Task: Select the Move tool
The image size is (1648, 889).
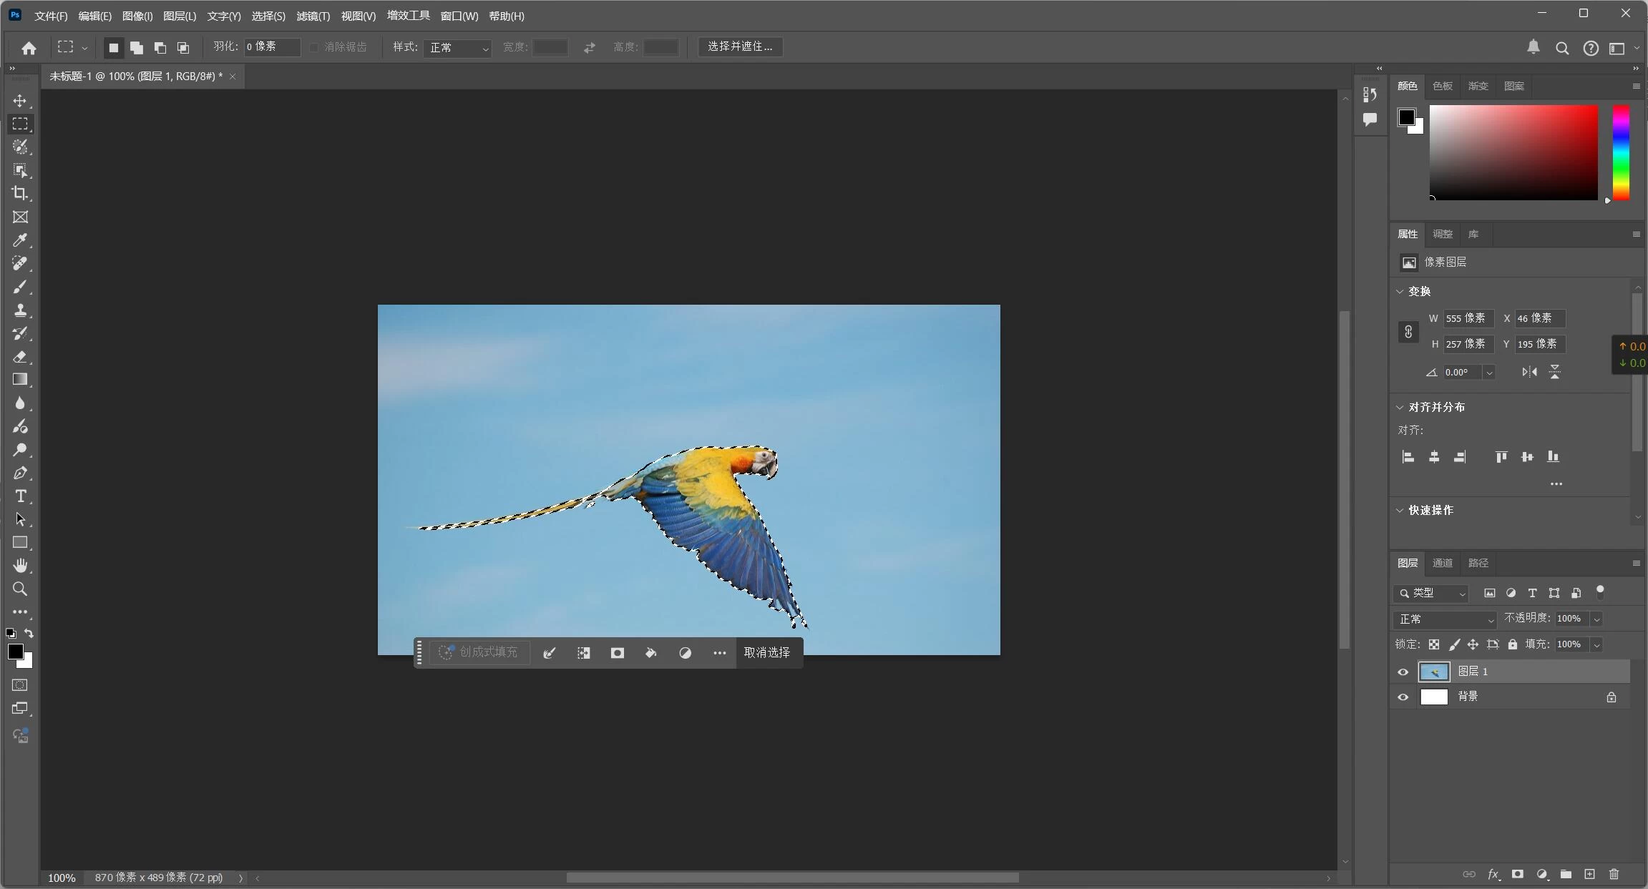Action: pos(20,101)
